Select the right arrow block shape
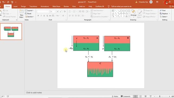Screen dimensions: 174x98 click(121, 13)
